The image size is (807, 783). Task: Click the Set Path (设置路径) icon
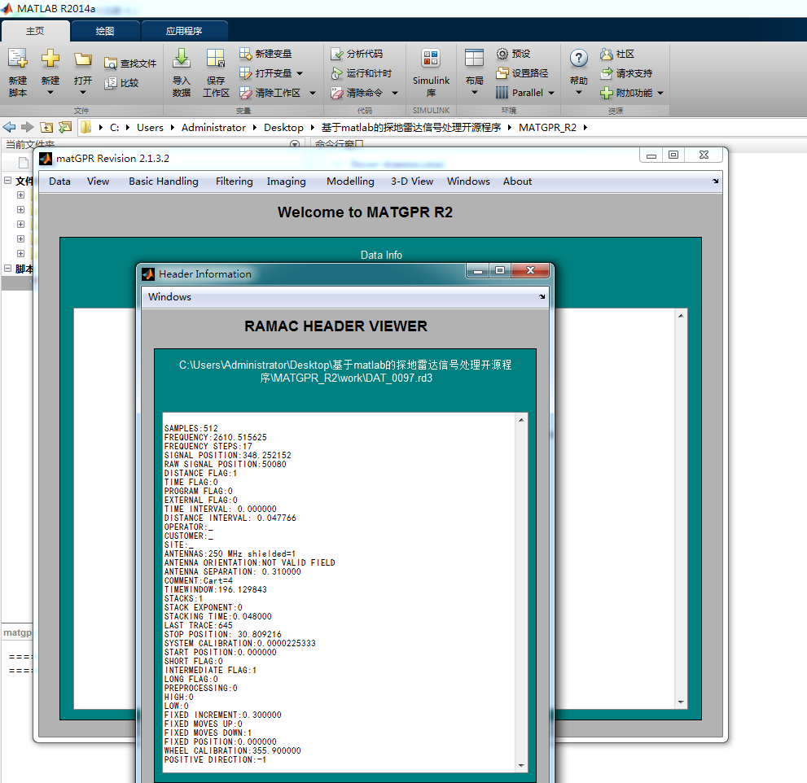[502, 73]
